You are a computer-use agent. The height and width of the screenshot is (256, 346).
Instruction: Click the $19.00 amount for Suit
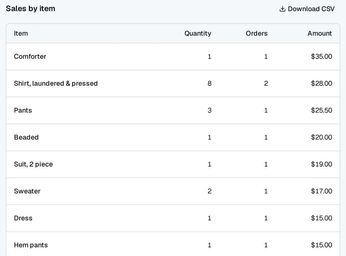(x=321, y=164)
